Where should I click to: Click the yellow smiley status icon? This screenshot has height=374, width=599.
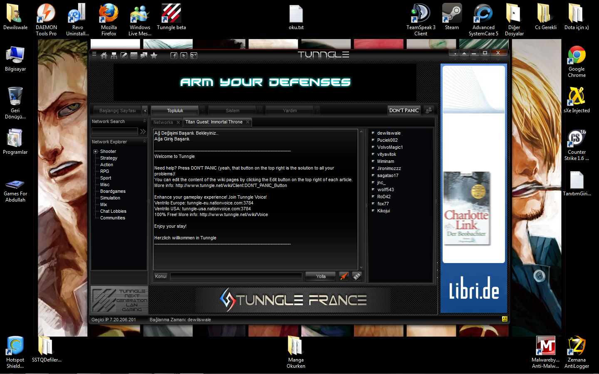point(505,319)
